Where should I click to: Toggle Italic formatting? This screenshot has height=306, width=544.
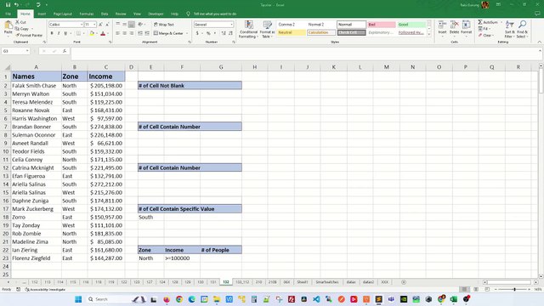pyautogui.click(x=59, y=33)
